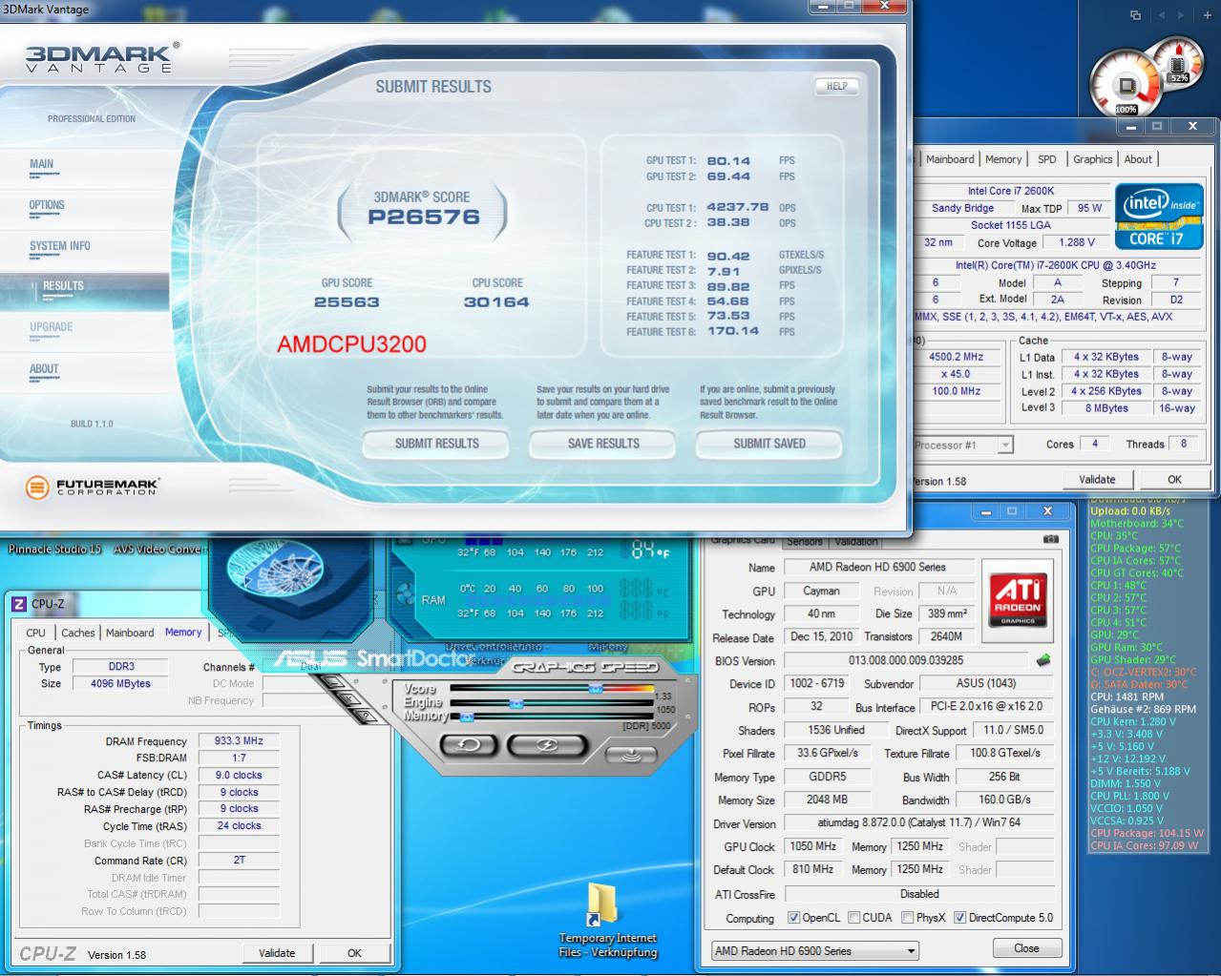1221x976 pixels.
Task: Open the Memory tab in top CPU-Z window
Action: point(1003,159)
